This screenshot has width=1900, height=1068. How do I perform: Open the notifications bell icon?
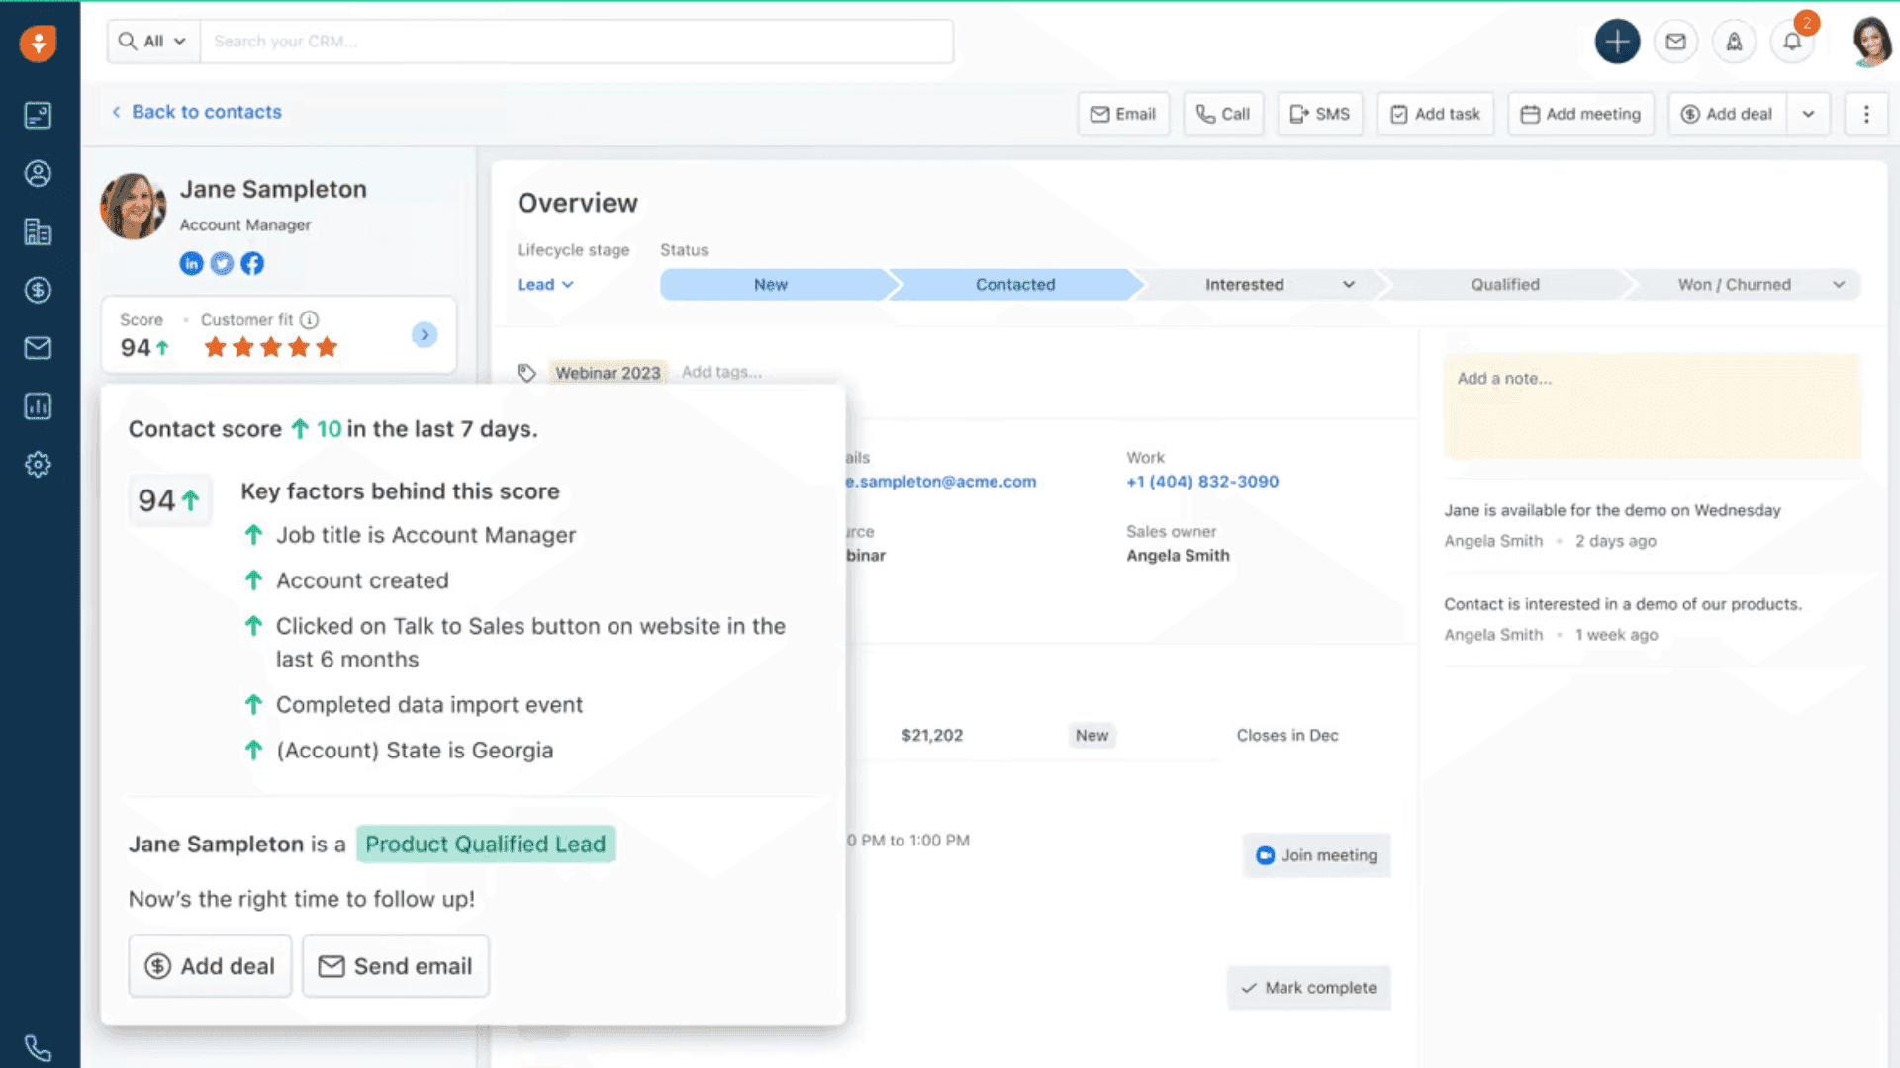[1792, 42]
